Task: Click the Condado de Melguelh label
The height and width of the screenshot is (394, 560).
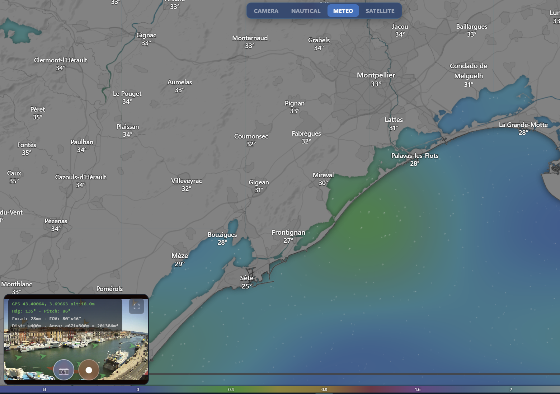Action: tap(469, 71)
